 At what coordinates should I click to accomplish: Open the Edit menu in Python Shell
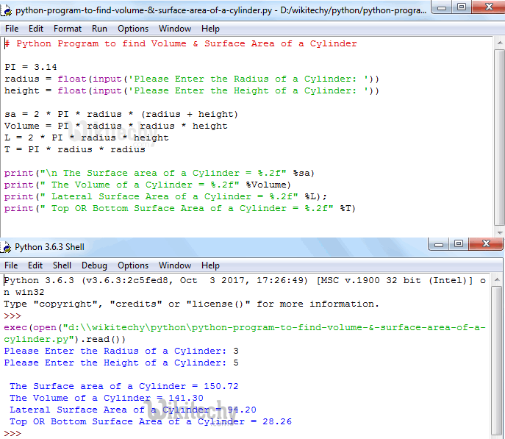click(35, 265)
